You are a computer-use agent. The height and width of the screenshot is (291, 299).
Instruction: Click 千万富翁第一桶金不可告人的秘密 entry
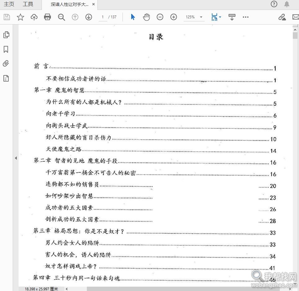coord(161,173)
